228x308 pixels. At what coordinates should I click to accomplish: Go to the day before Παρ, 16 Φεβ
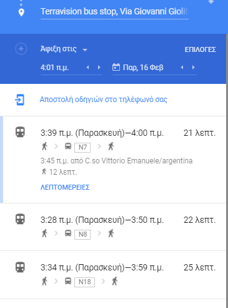point(182,68)
